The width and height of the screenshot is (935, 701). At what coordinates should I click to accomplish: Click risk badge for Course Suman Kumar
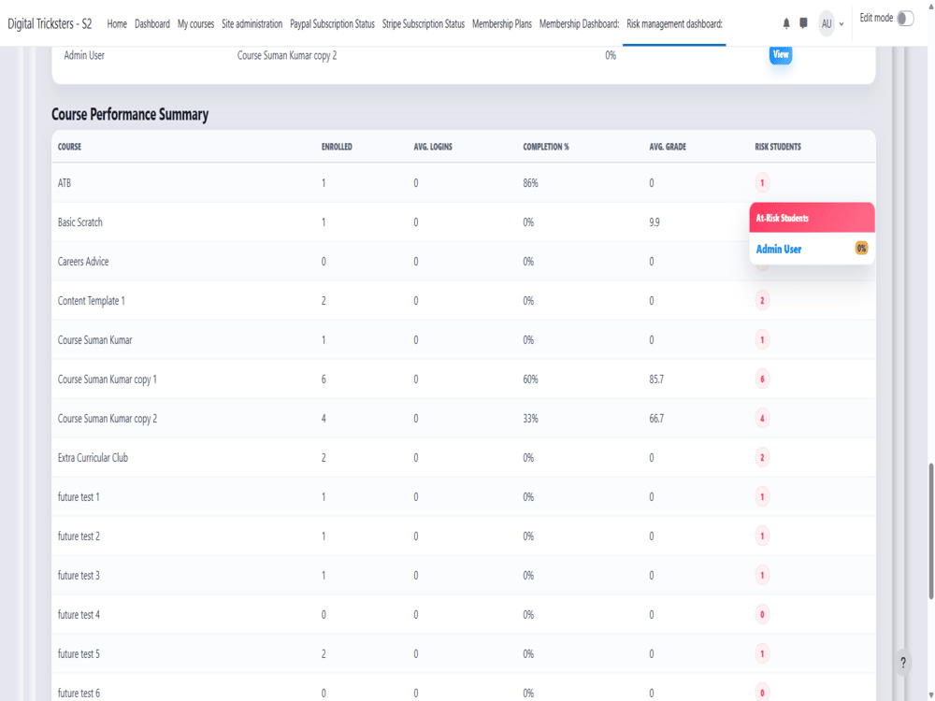[x=762, y=340]
